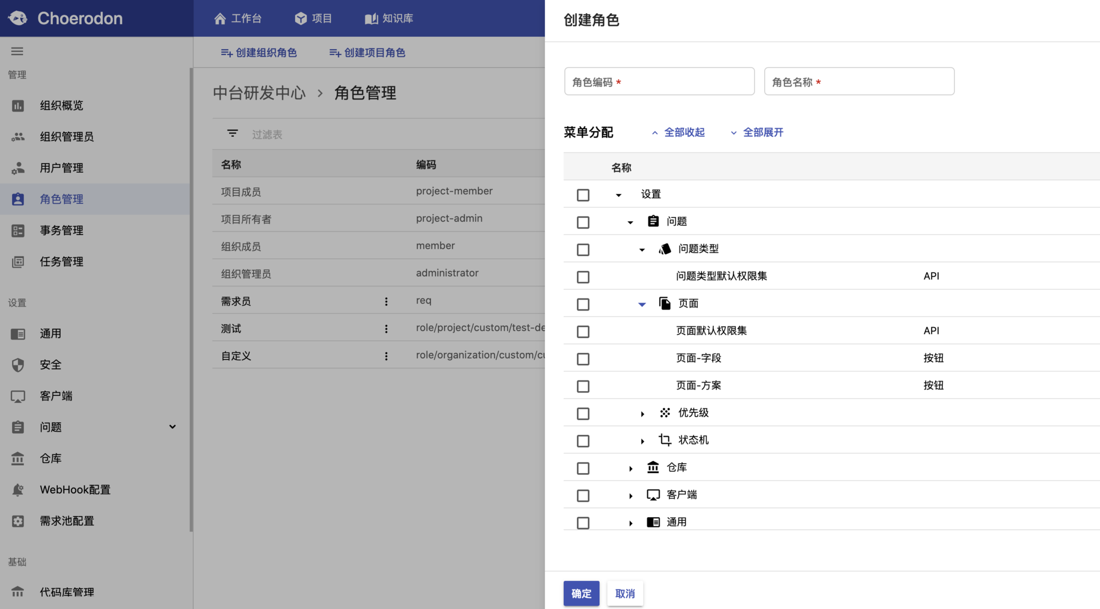Open more actions for 自定义 role
The height and width of the screenshot is (609, 1100).
point(386,356)
